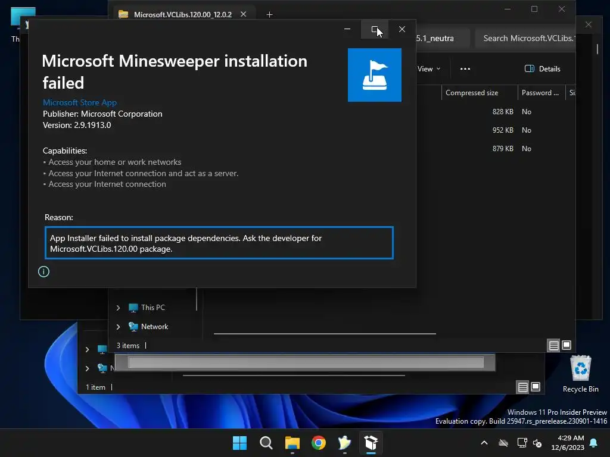
Task: Select the Reason error message box
Action: click(x=219, y=243)
